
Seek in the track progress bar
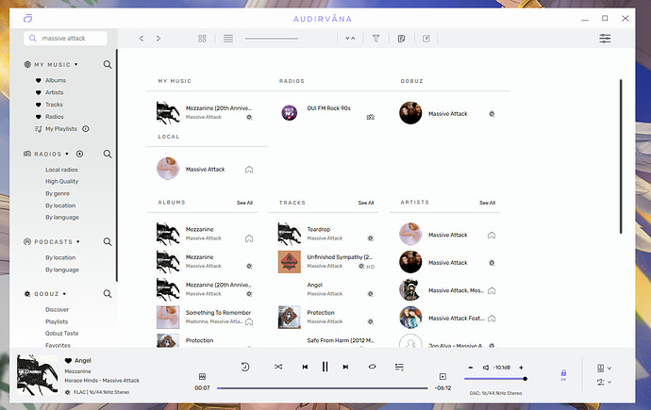point(322,388)
